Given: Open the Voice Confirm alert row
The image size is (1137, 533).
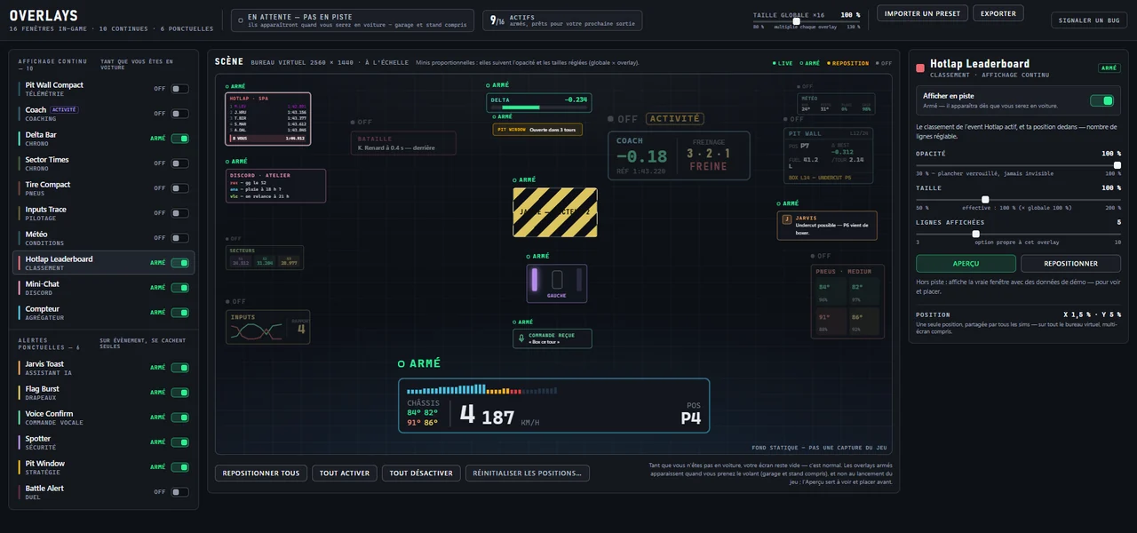Looking at the screenshot, I should point(104,418).
